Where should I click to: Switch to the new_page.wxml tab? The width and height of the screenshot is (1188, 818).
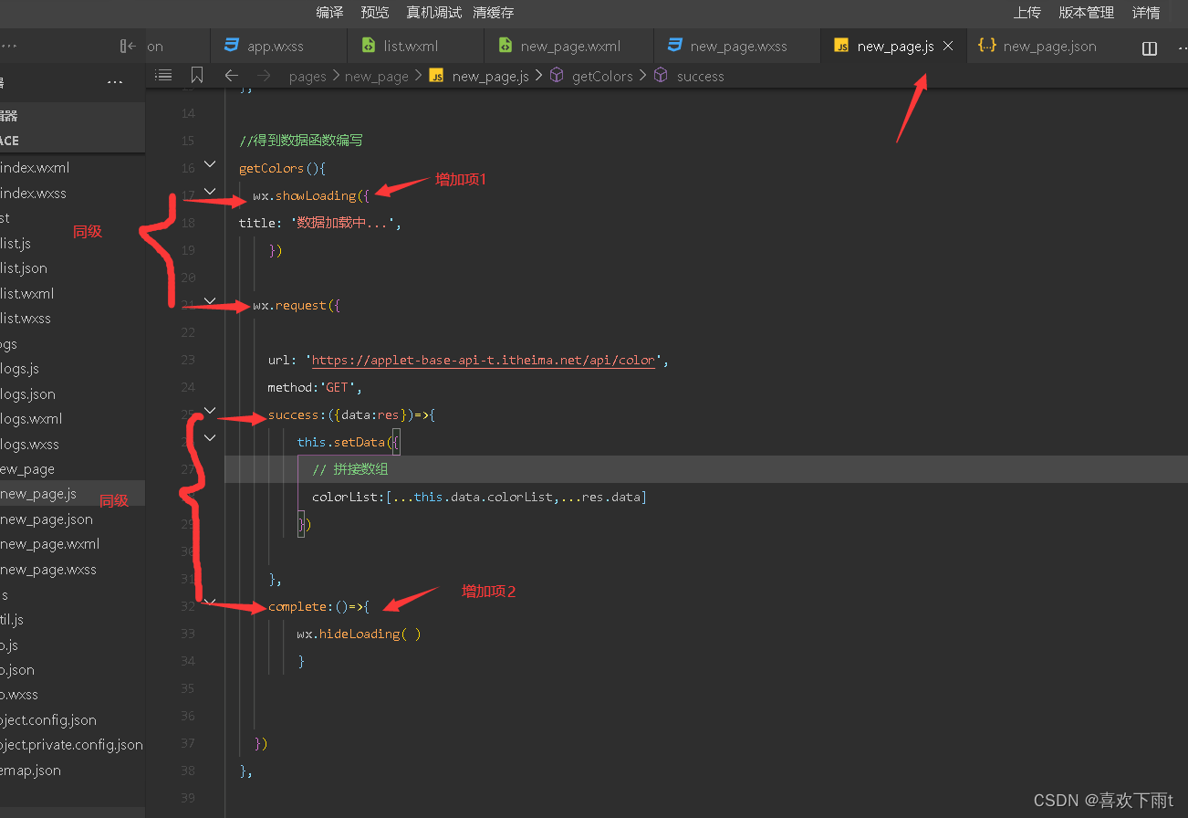click(x=568, y=47)
